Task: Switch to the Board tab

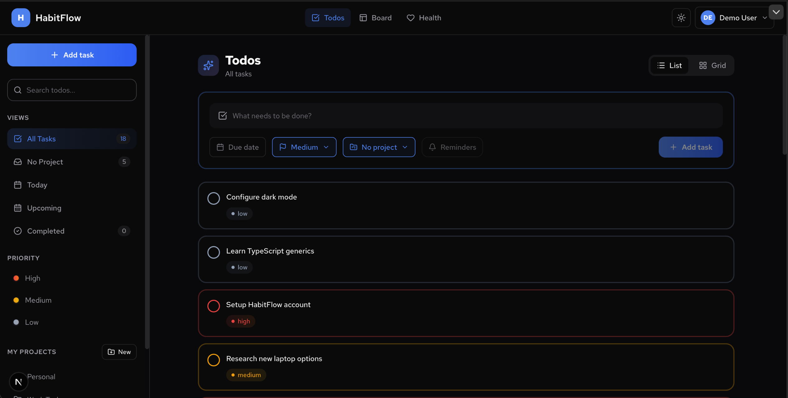Action: tap(376, 18)
